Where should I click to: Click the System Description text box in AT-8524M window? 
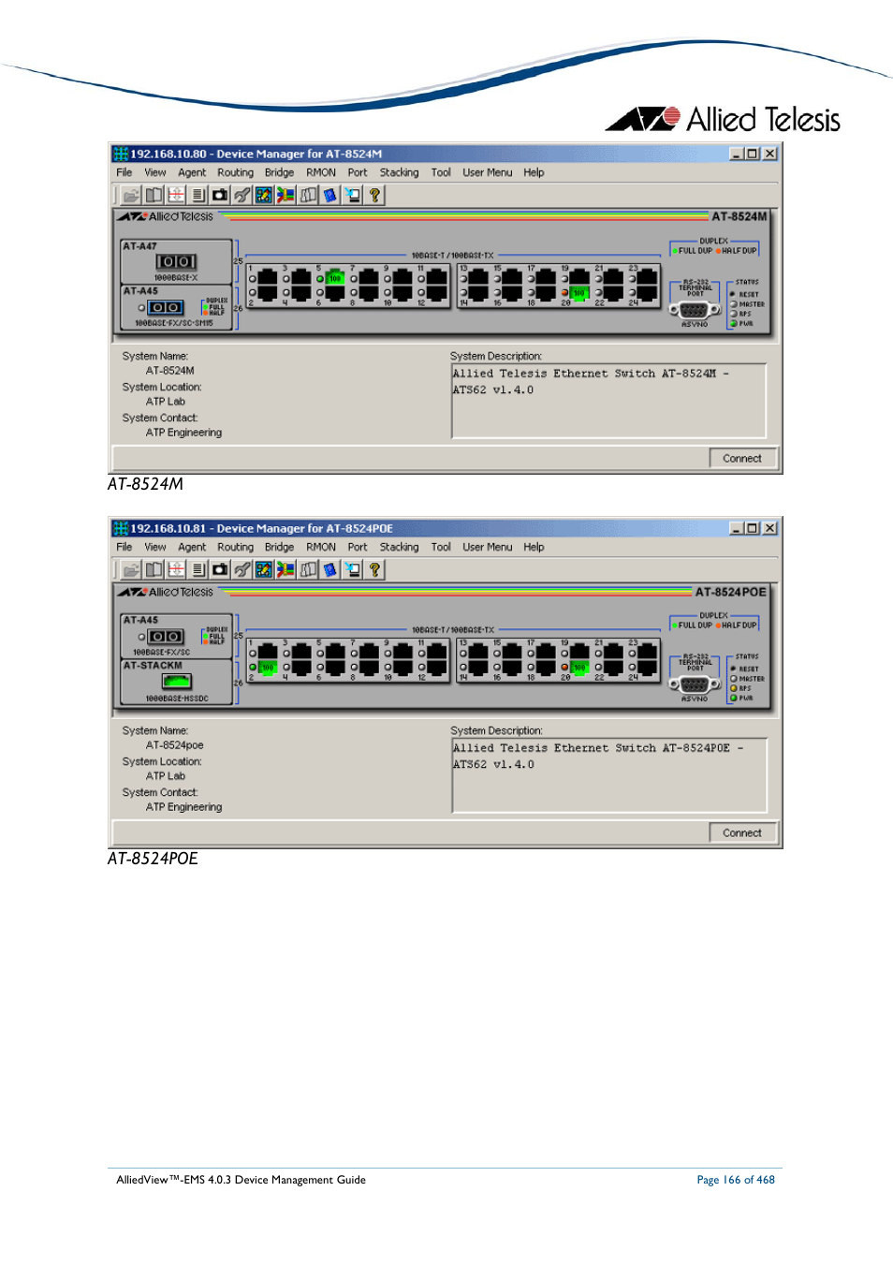[x=608, y=401]
